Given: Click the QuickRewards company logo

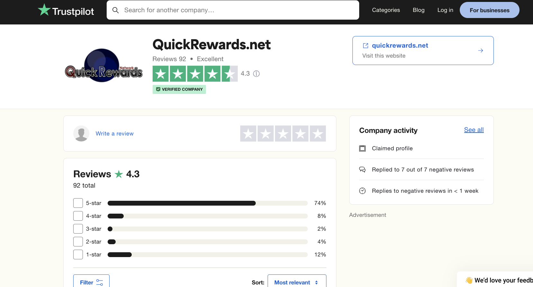Looking at the screenshot, I should (x=104, y=66).
